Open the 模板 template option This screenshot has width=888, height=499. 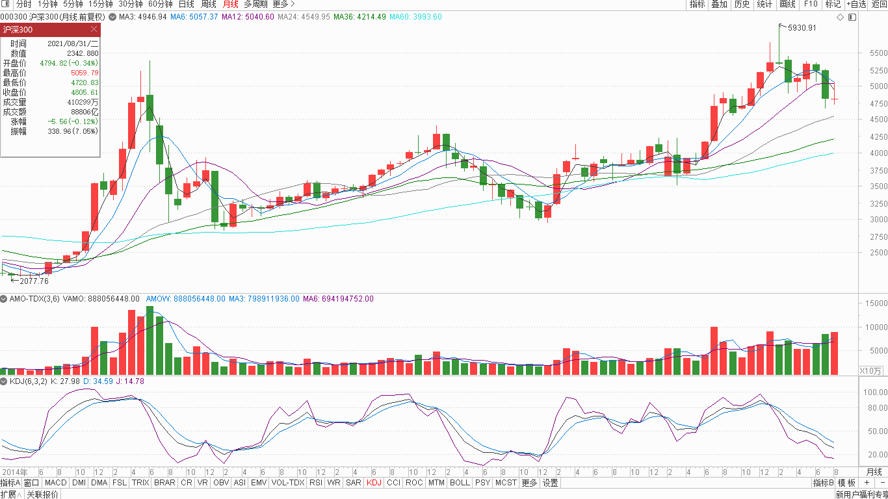pyautogui.click(x=846, y=483)
